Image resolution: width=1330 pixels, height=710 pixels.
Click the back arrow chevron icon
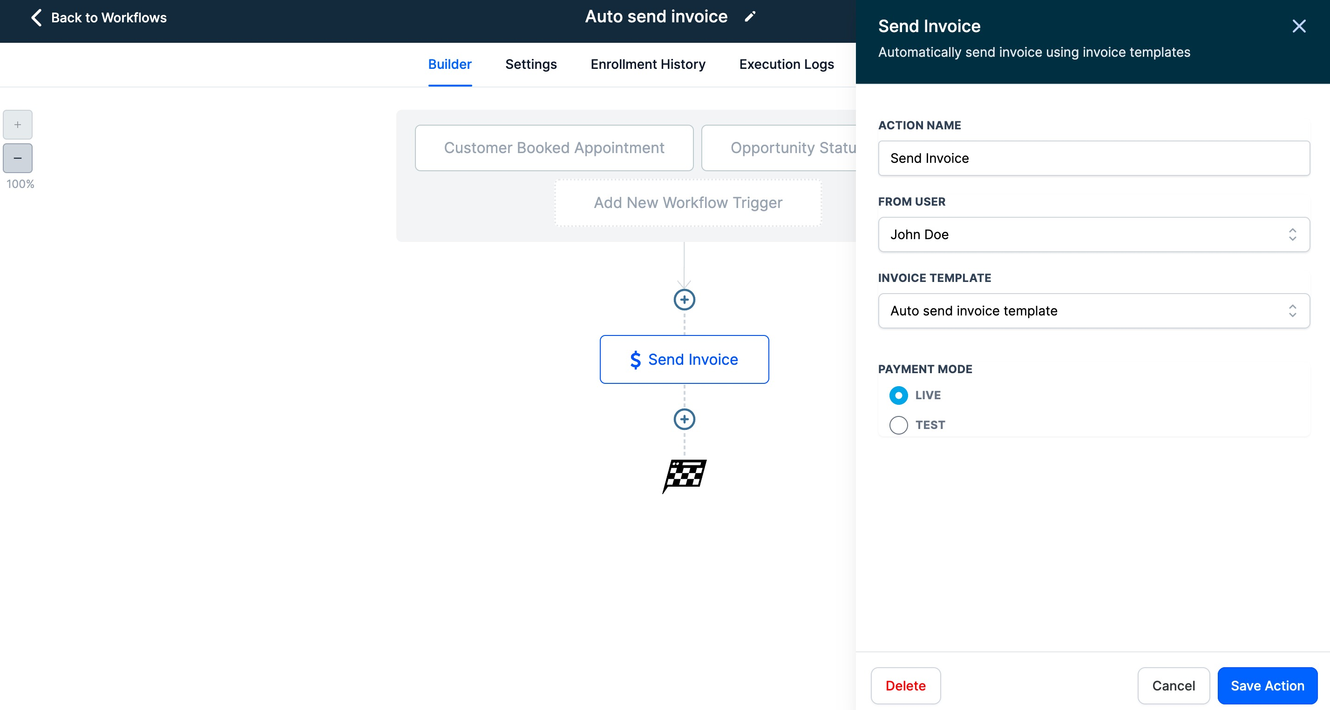pyautogui.click(x=35, y=18)
